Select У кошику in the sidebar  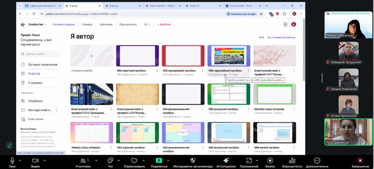[x=35, y=83]
